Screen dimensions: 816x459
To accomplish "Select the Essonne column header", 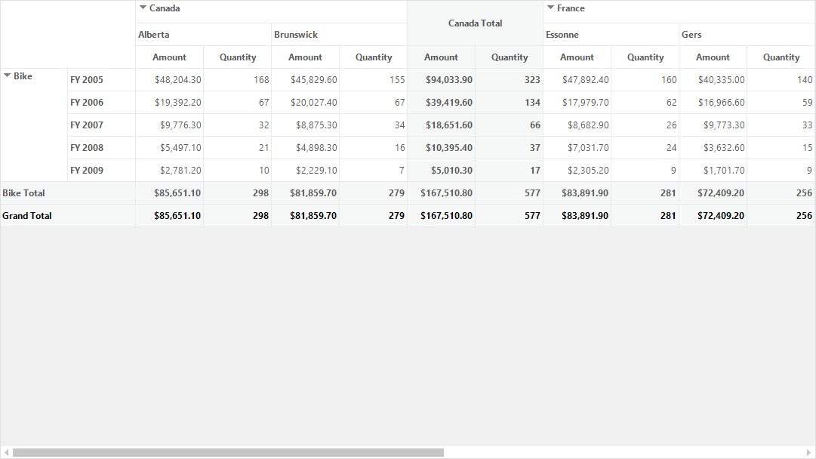I will click(x=611, y=34).
